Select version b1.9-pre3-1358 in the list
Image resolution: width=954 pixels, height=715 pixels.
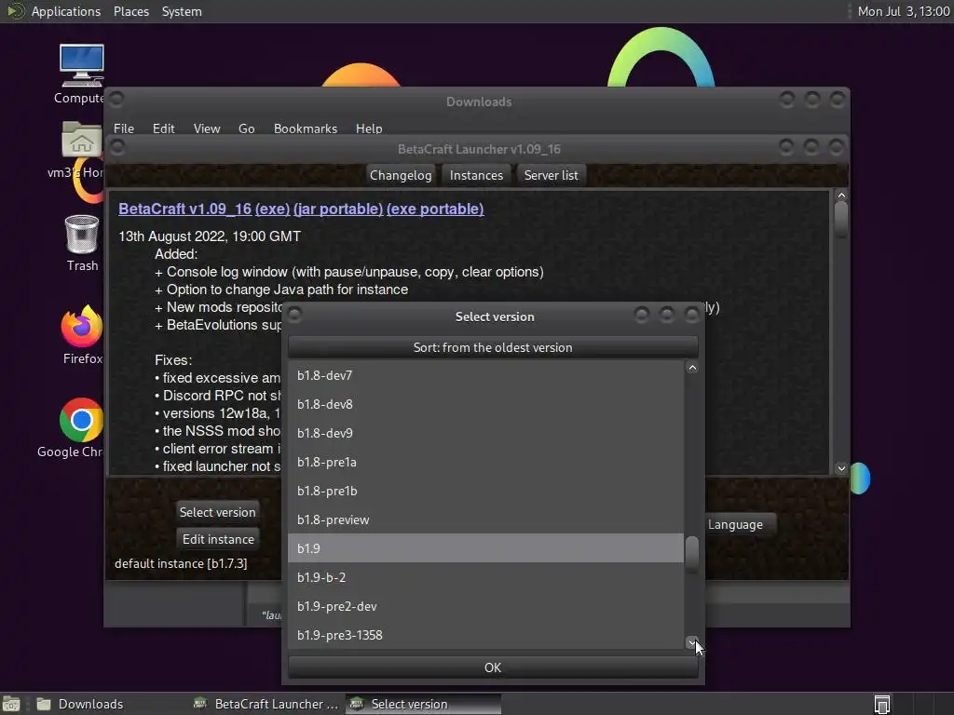pyautogui.click(x=485, y=635)
